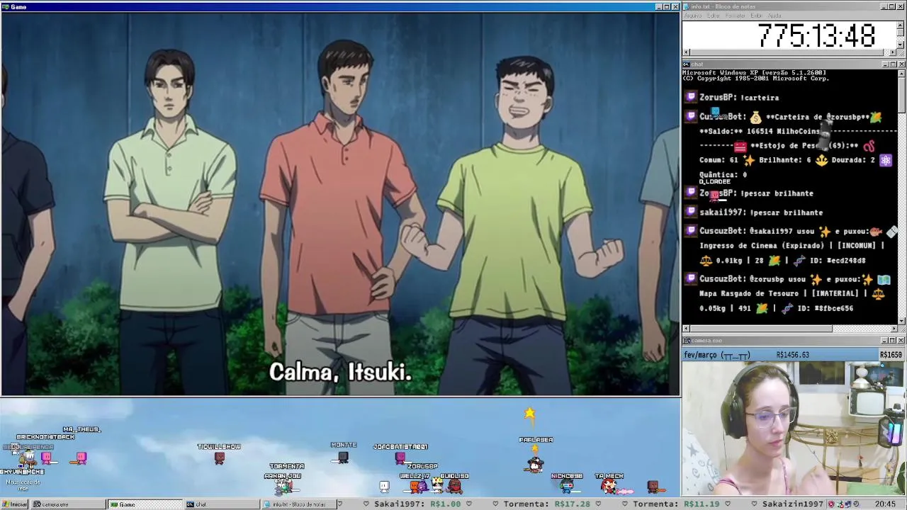Click the sparkle emoji before Brilhante count
The height and width of the screenshot is (510, 907).
748,160
